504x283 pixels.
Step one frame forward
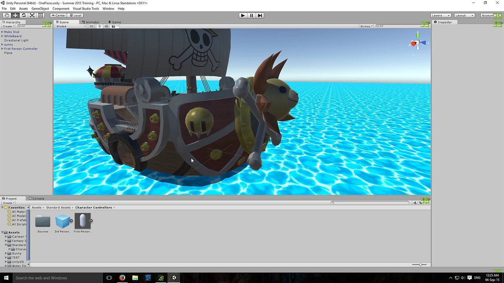[x=260, y=15]
